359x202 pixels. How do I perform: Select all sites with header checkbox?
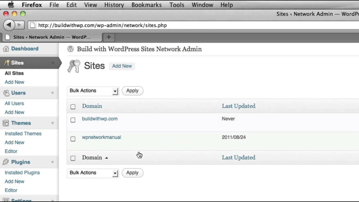pyautogui.click(x=73, y=107)
